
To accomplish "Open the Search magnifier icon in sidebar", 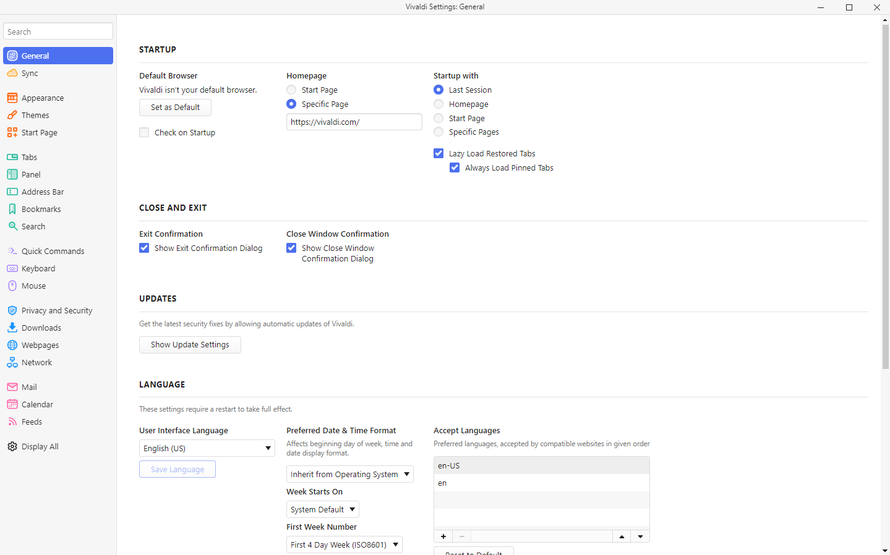I will (x=12, y=226).
